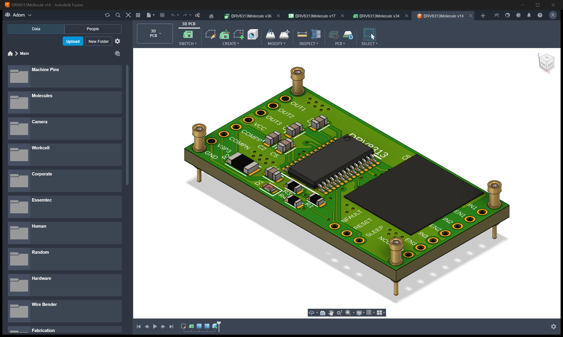Close the data panel with the X
The height and width of the screenshot is (337, 563).
pyautogui.click(x=128, y=15)
